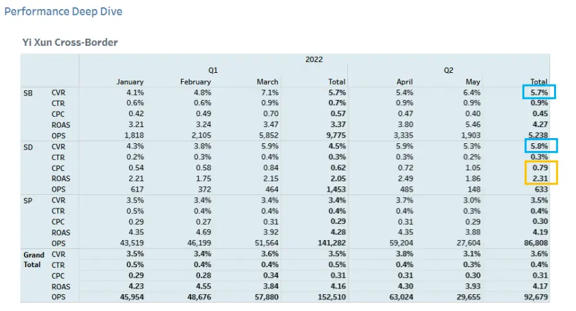The height and width of the screenshot is (311, 576).
Task: Select the May column header
Action: click(x=473, y=82)
